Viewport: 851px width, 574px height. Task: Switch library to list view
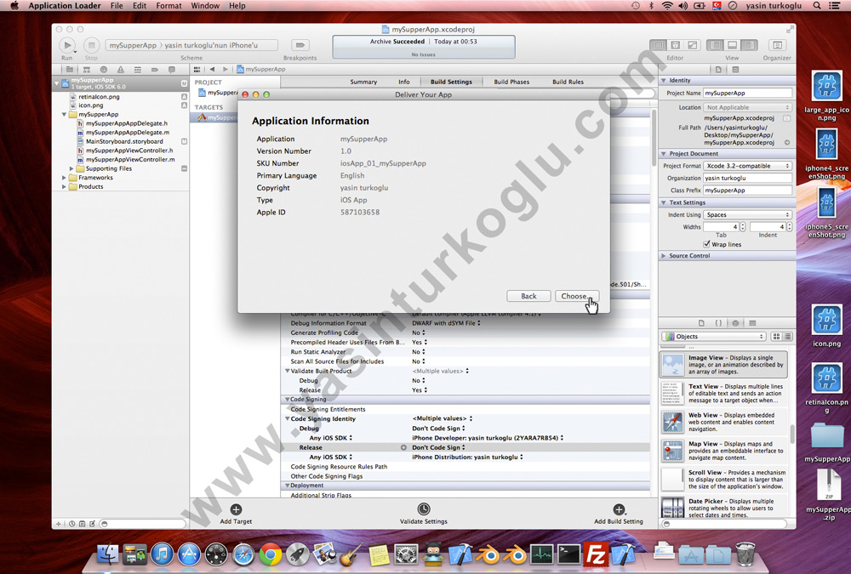[787, 337]
